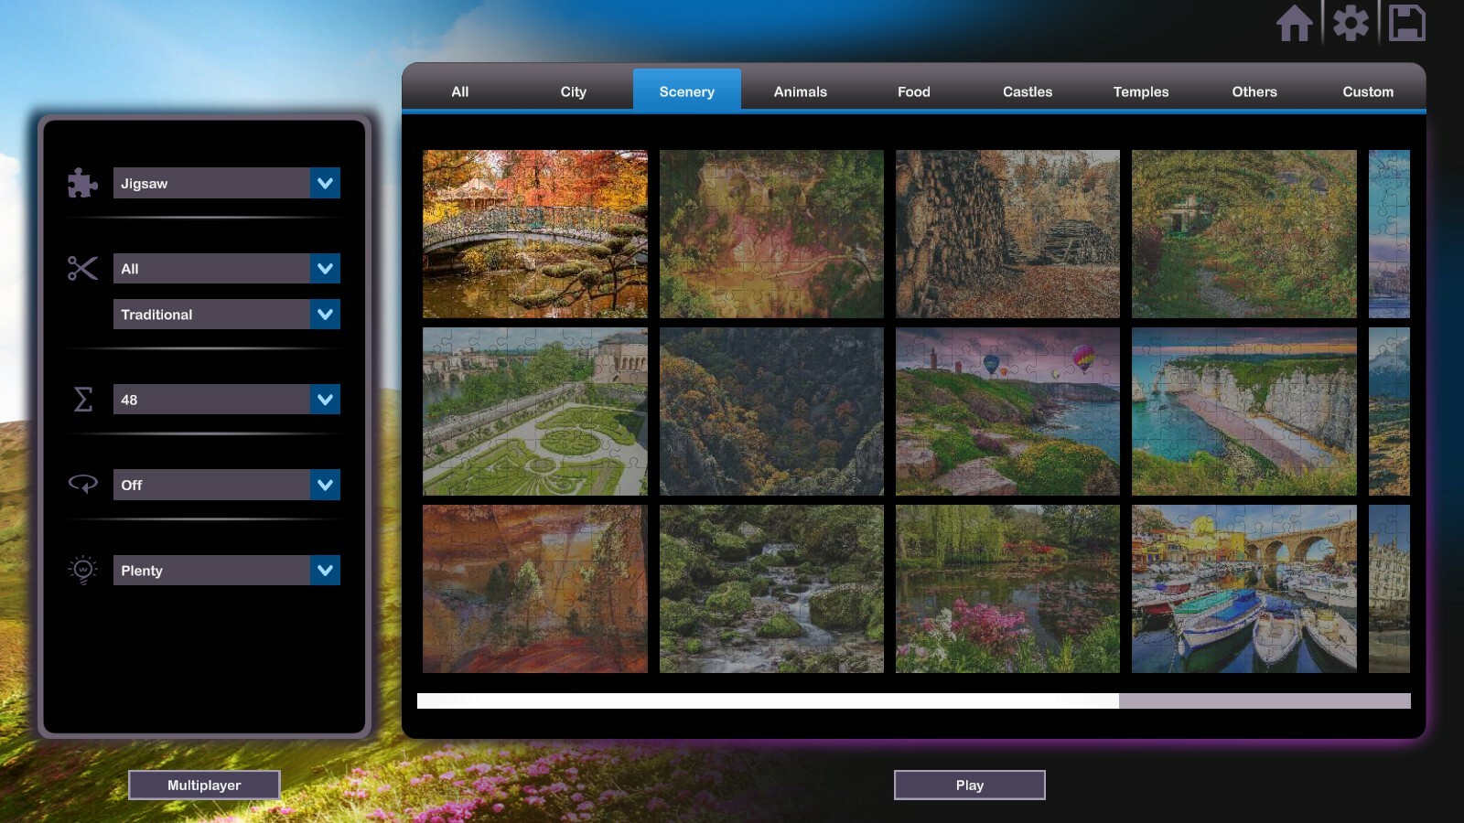Click the puzzle list scrollbar
This screenshot has width=1464, height=823.
click(769, 700)
